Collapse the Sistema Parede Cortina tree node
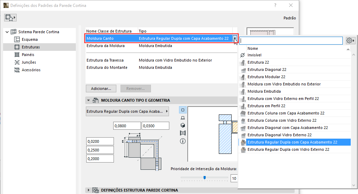The width and height of the screenshot is (358, 194). (7, 32)
